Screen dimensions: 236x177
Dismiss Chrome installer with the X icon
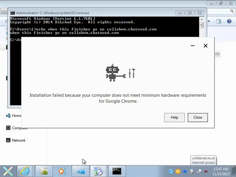point(205,46)
